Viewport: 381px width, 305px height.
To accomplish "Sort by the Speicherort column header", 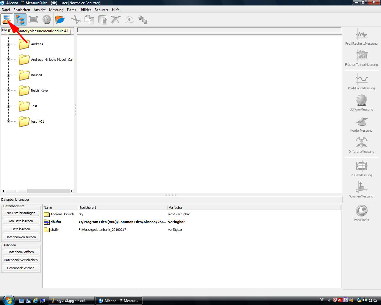I will click(123, 207).
